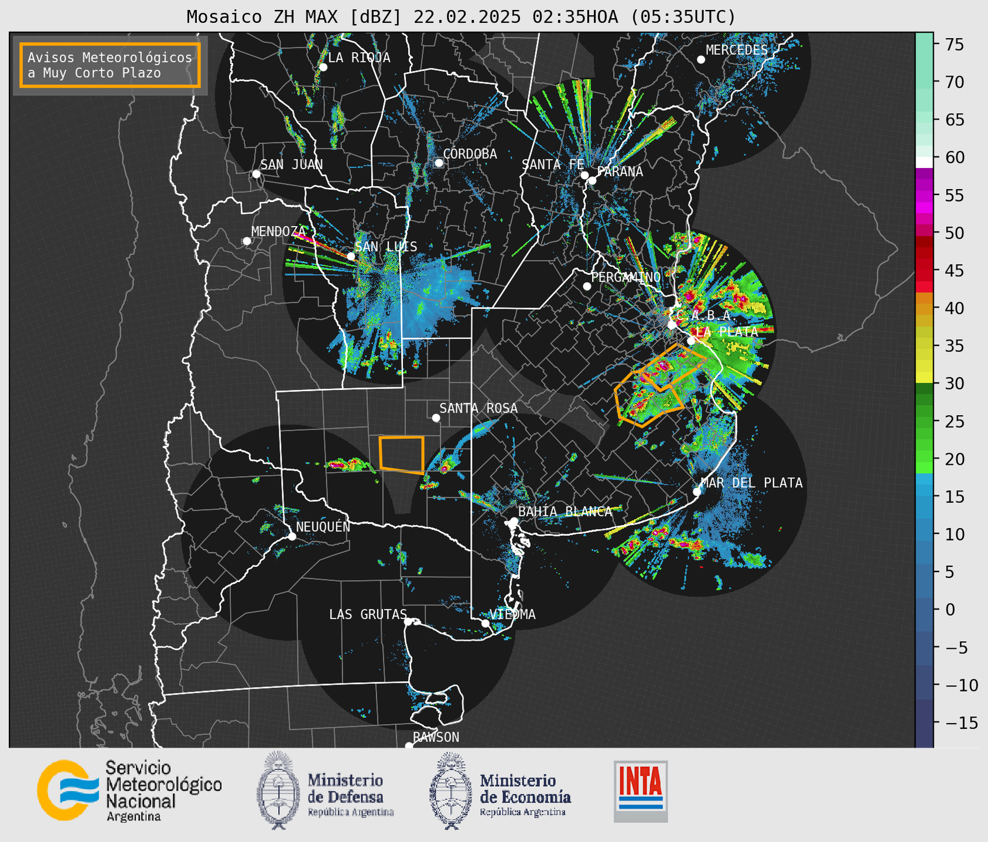Screen dimensions: 988x842
Task: Click the Ministerio de Defensa text
Action: [351, 795]
